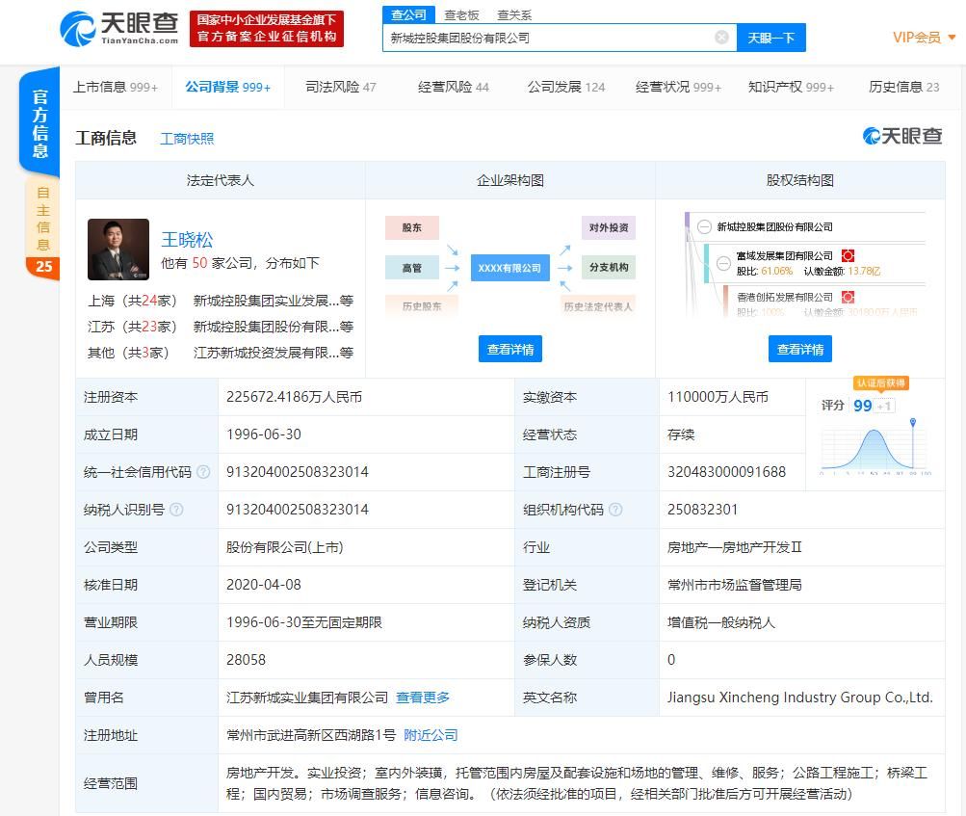966x816 pixels.
Task: Click red flag icon beside 香港创拓发展有限公司
Action: click(846, 299)
